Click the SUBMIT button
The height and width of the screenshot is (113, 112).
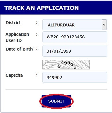(x=56, y=101)
